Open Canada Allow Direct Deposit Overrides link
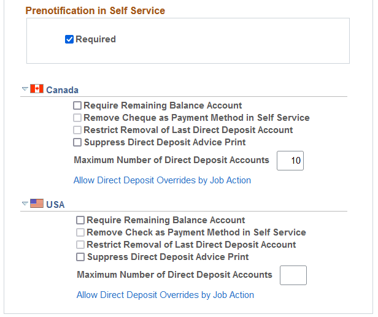378x317 pixels. point(162,180)
